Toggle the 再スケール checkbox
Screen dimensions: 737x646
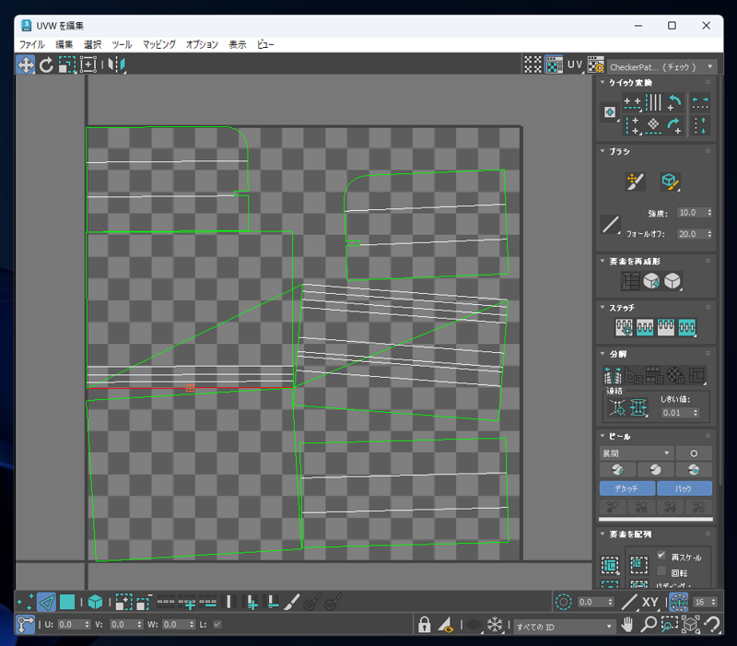click(x=661, y=556)
